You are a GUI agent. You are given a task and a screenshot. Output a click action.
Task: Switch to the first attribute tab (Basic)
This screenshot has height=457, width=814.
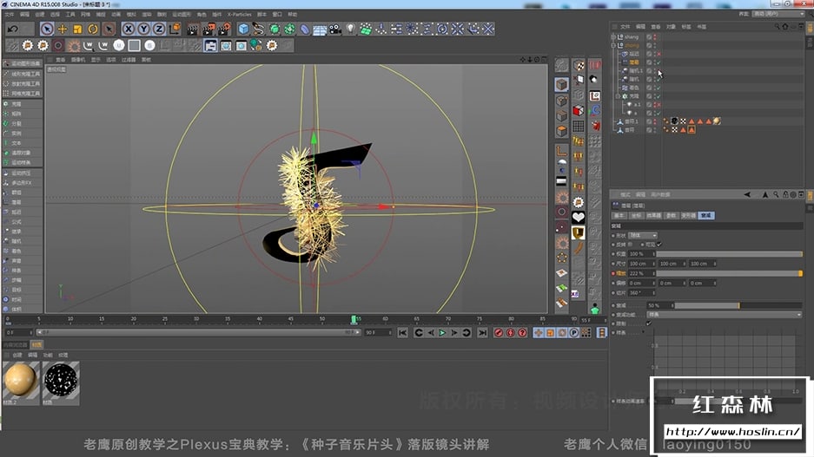619,216
